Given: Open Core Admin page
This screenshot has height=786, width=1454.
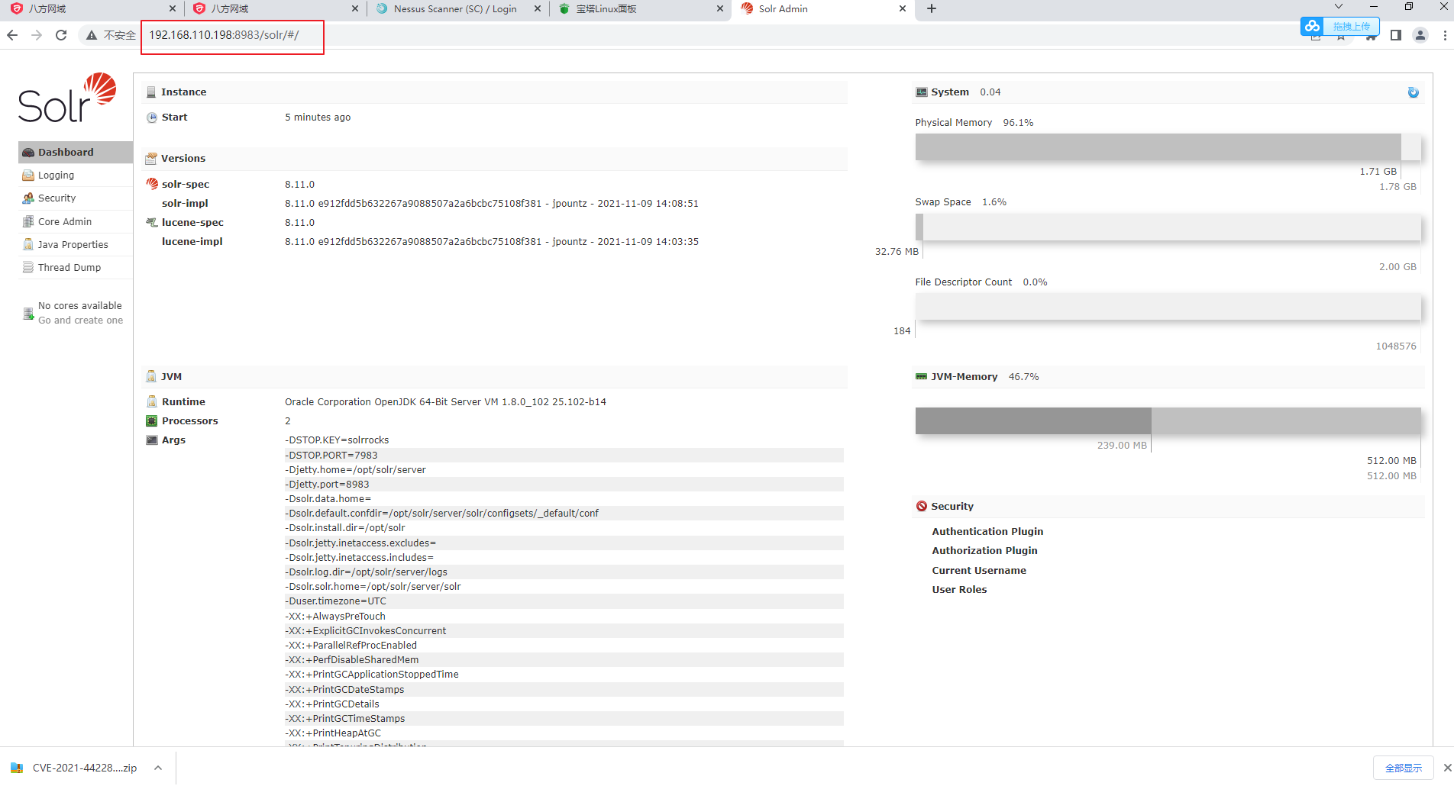Looking at the screenshot, I should point(64,221).
